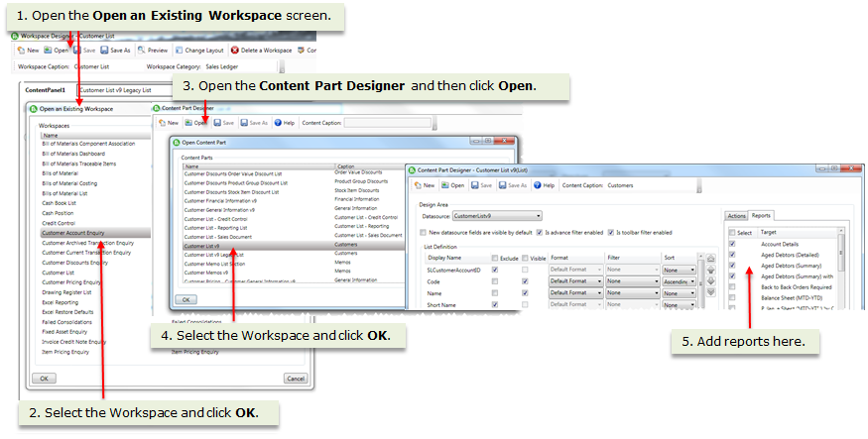This screenshot has height=439, width=868.
Task: Switch to the Reports tab
Action: [x=762, y=215]
